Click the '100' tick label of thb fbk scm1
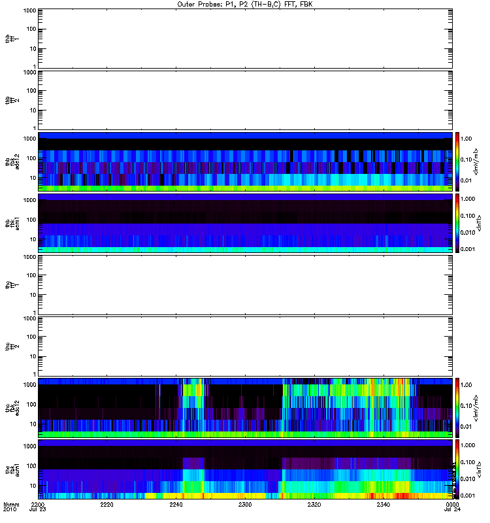The image size is (490, 523). point(31,220)
